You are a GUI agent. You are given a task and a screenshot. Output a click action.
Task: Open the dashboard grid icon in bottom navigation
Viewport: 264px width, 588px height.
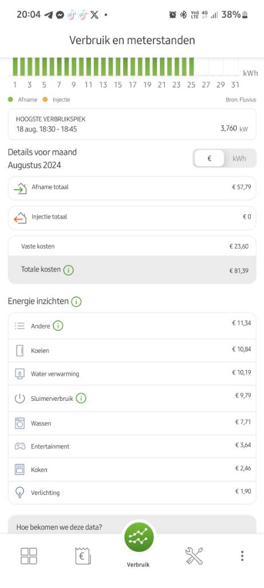tap(29, 556)
